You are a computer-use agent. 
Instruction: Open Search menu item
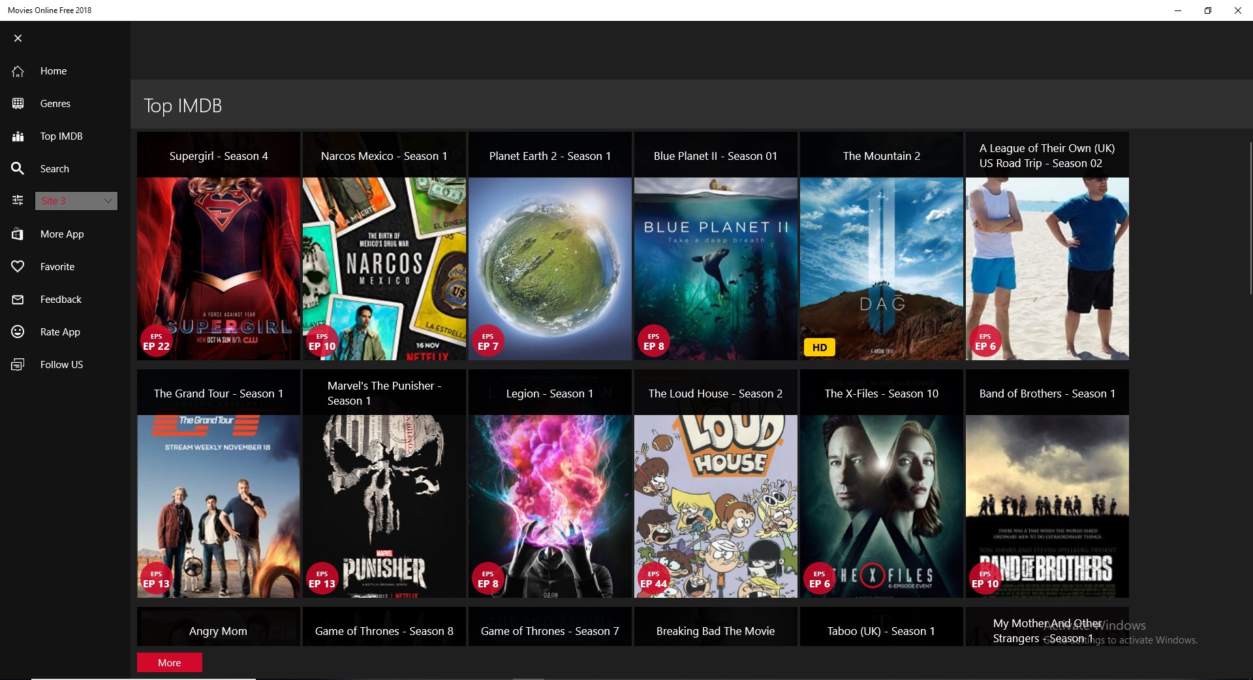tap(55, 169)
